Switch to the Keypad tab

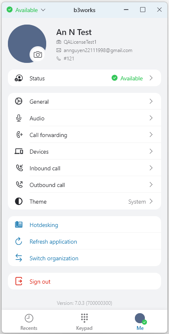point(84,322)
